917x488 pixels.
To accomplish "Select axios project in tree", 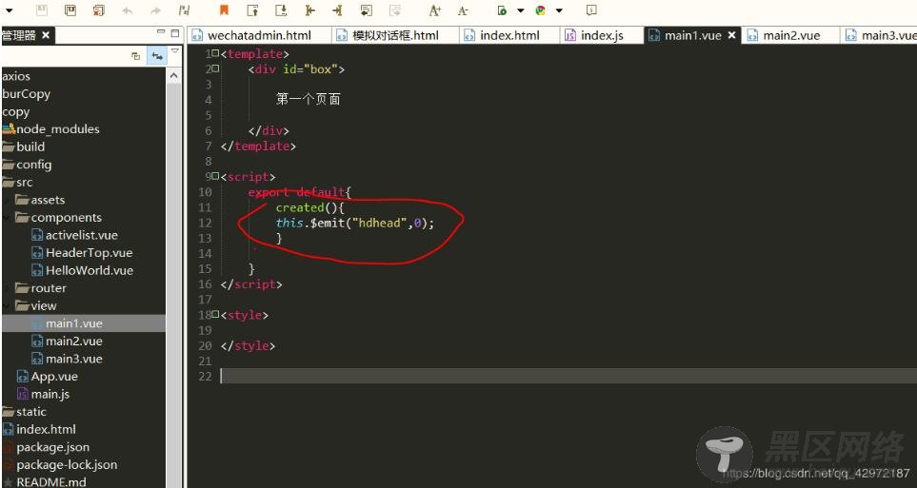I will pyautogui.click(x=16, y=76).
